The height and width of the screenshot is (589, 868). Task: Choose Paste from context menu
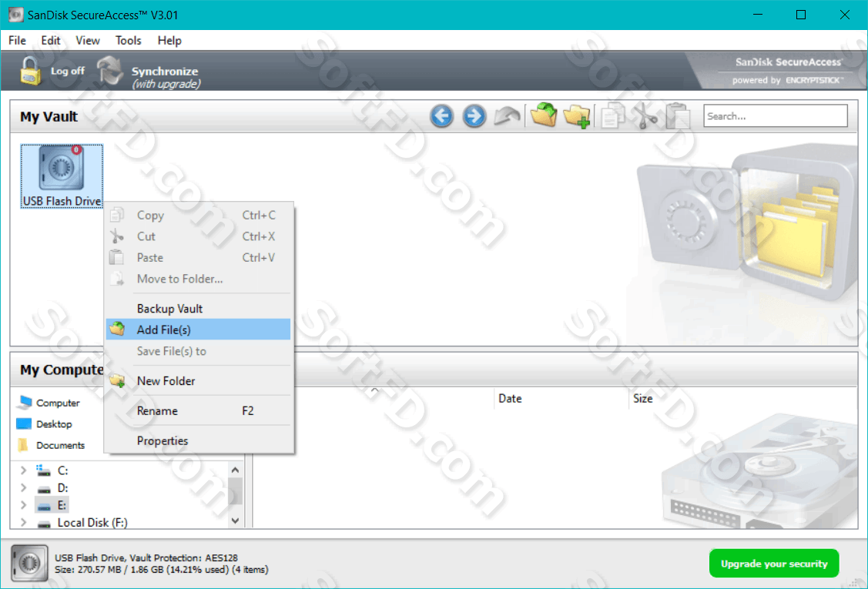pos(198,257)
